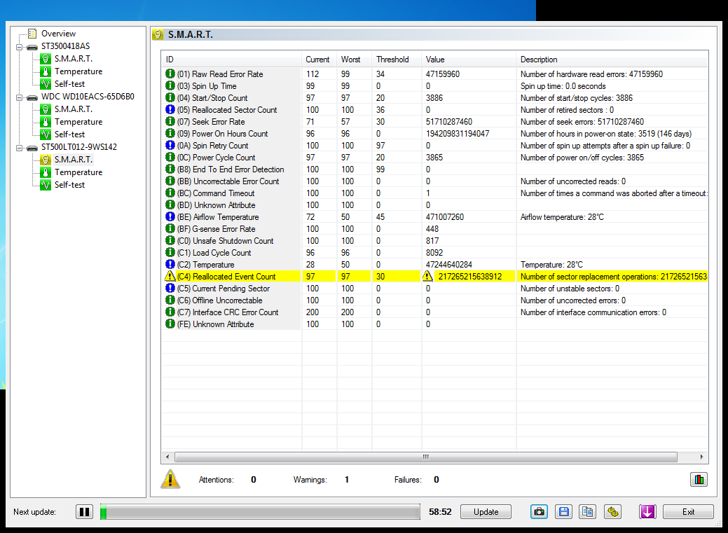This screenshot has width=728, height=533.
Task: Click the purple download arrow icon
Action: tap(647, 512)
